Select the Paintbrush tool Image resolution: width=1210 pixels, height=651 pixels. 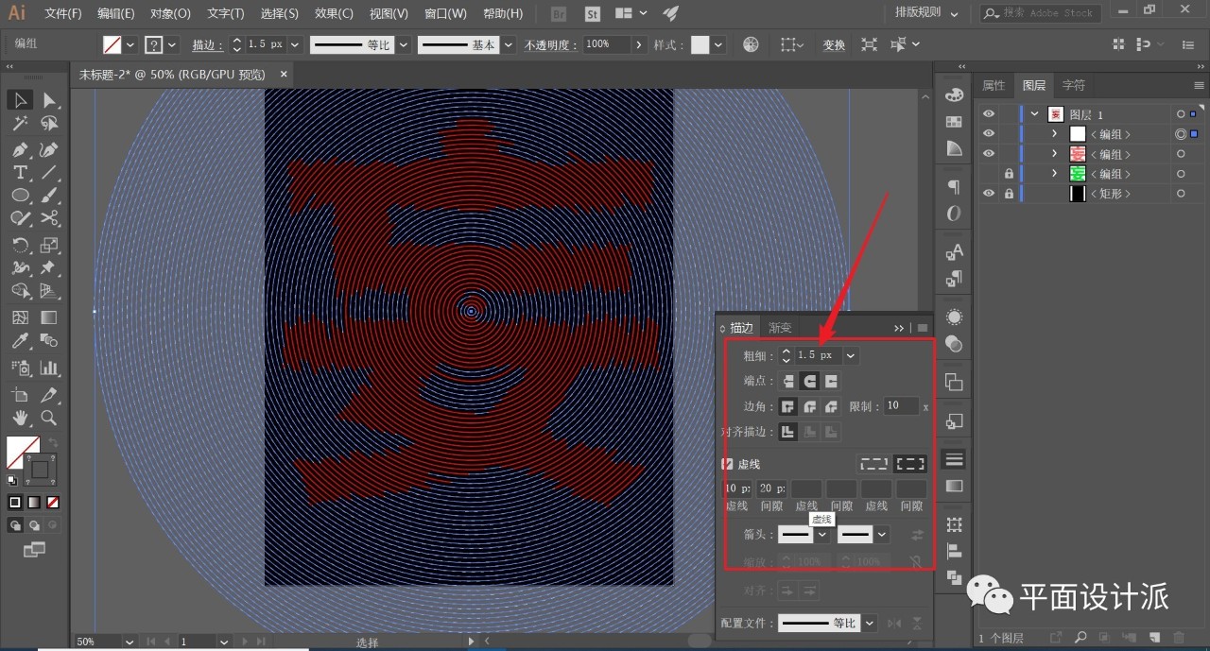click(49, 196)
